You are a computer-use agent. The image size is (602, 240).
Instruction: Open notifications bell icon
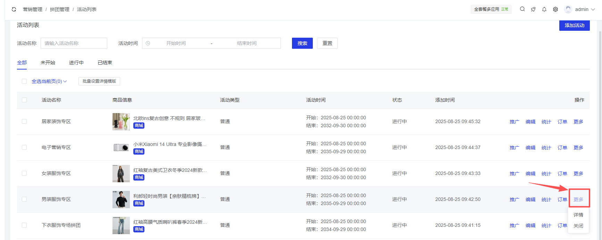tap(544, 9)
